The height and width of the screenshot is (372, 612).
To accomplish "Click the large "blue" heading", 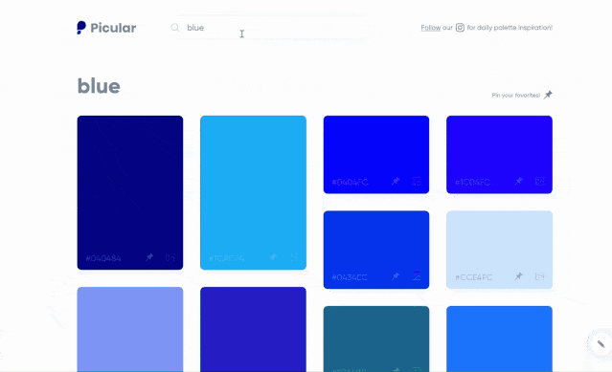I will pyautogui.click(x=99, y=86).
